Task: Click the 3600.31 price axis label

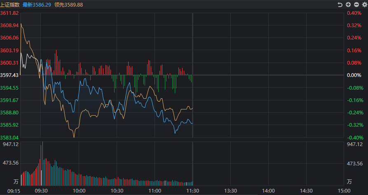Action: pos(9,63)
